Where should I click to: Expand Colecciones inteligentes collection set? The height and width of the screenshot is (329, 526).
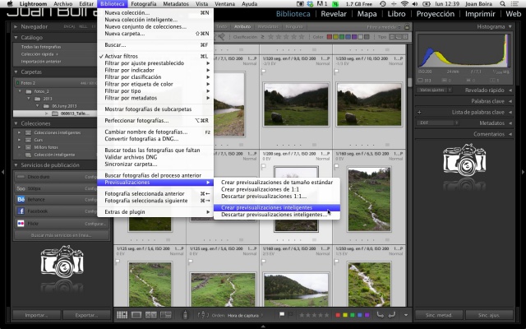(19, 132)
